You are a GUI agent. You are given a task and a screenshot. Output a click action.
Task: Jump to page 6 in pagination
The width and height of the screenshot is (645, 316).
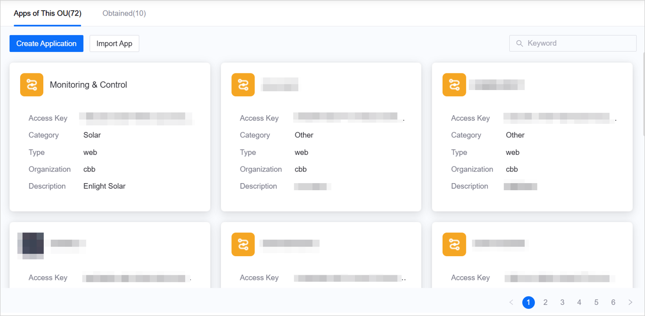(613, 302)
